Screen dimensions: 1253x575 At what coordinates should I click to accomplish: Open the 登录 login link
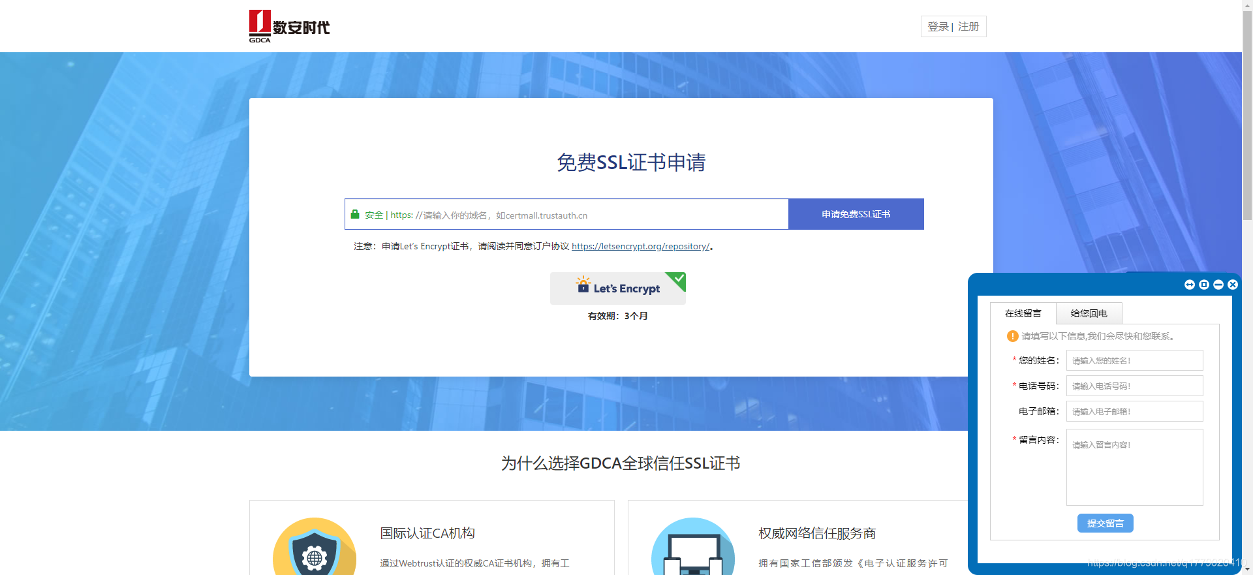pos(938,27)
